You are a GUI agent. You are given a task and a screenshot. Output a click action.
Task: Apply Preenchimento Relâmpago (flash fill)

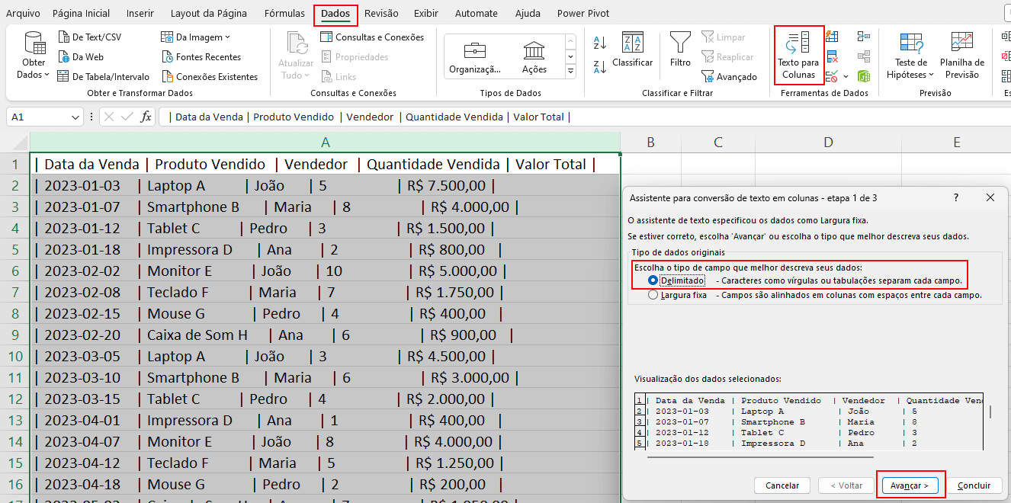click(831, 37)
